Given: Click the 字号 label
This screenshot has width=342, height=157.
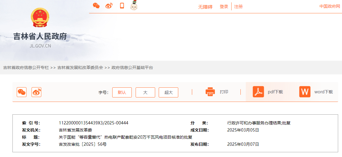Looking at the screenshot, I should pos(103,92).
